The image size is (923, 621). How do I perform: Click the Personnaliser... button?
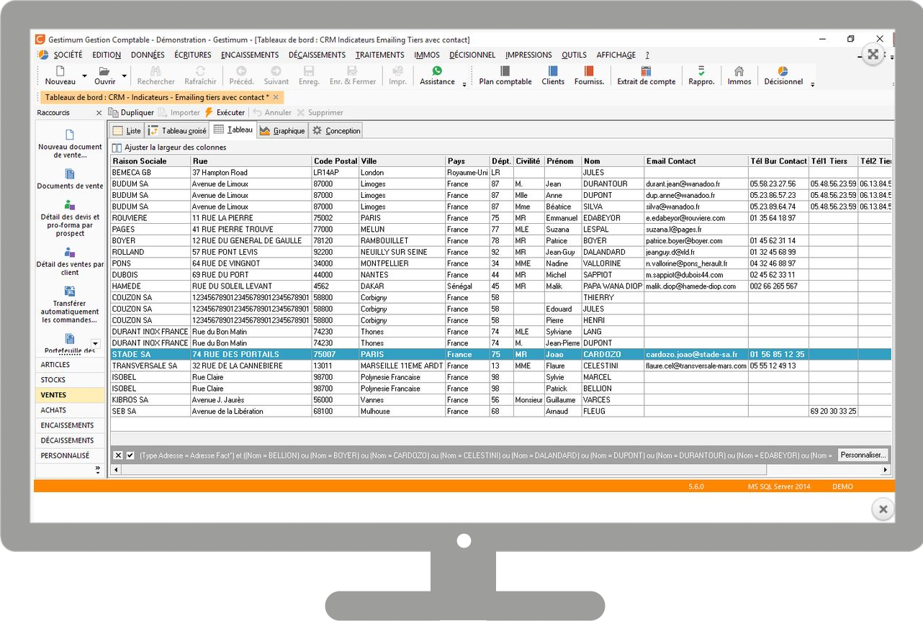tap(863, 455)
